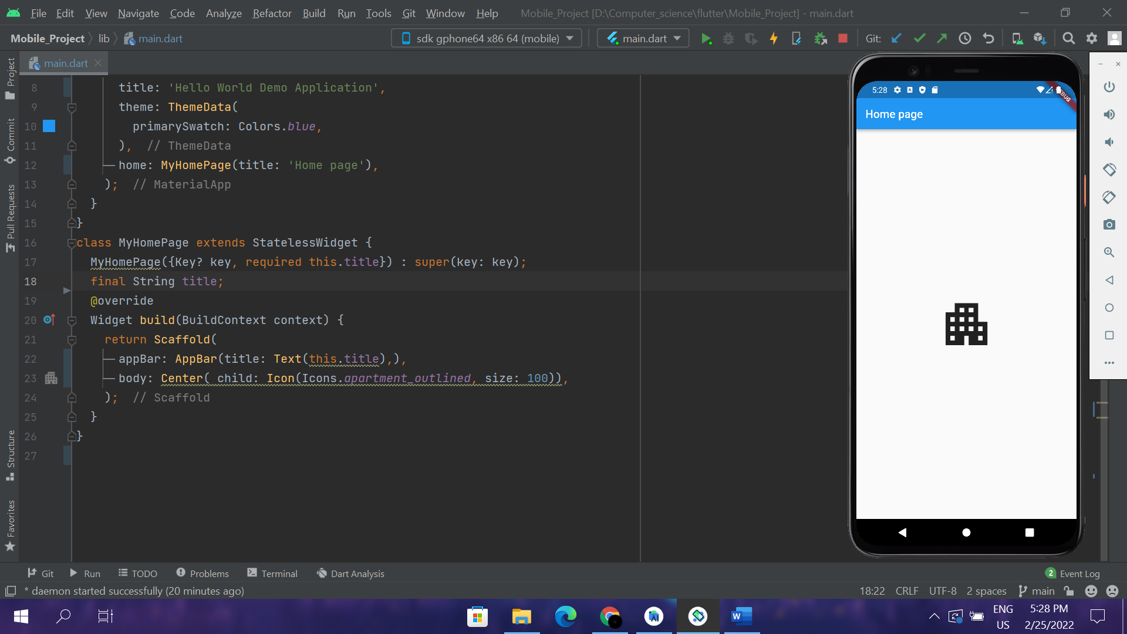Open the Event Log panel
Screen dimensions: 1127x634
tap(1073, 574)
